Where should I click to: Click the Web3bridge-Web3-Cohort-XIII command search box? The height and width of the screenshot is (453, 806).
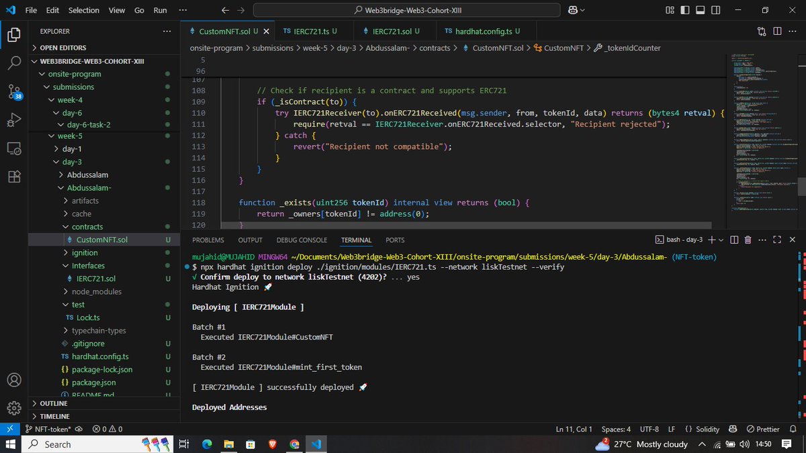(x=407, y=10)
